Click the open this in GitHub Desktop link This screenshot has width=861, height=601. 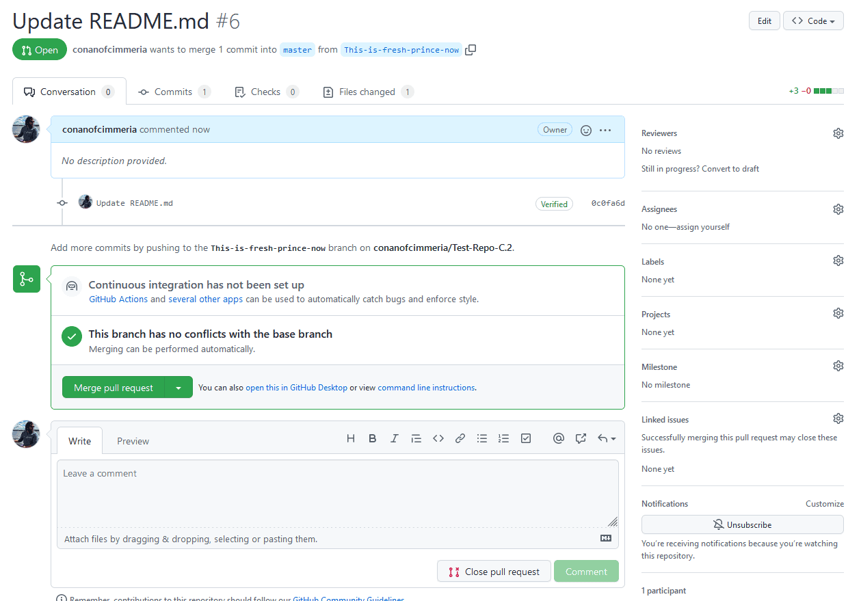pos(296,388)
